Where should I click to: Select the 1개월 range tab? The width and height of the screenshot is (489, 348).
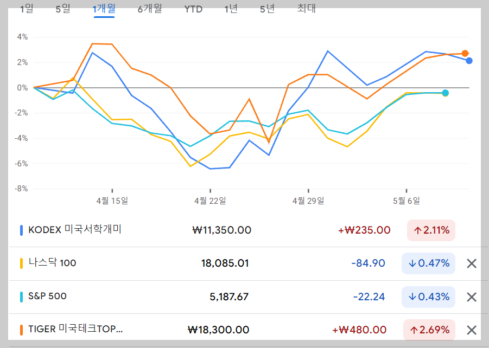[x=104, y=9]
